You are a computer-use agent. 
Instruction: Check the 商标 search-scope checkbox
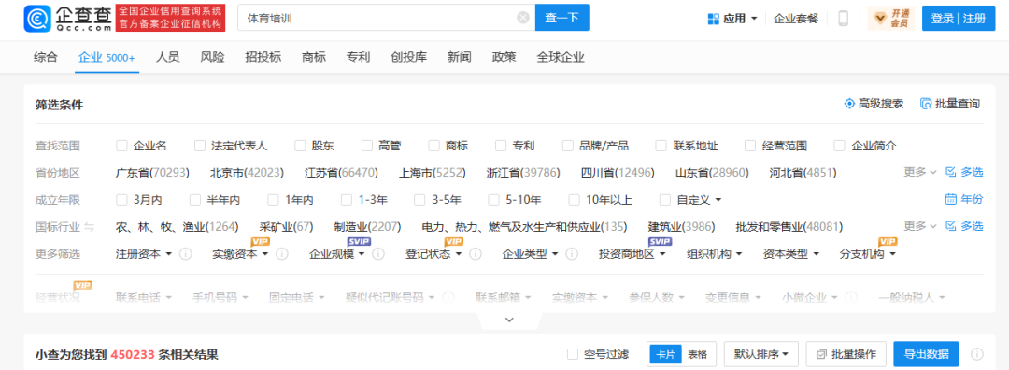coord(433,146)
